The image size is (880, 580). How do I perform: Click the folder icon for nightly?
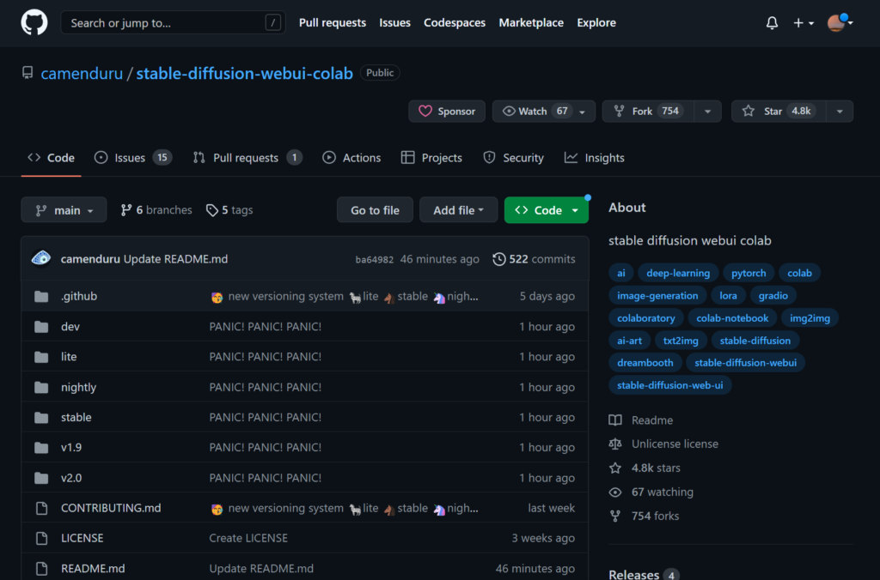tap(41, 388)
